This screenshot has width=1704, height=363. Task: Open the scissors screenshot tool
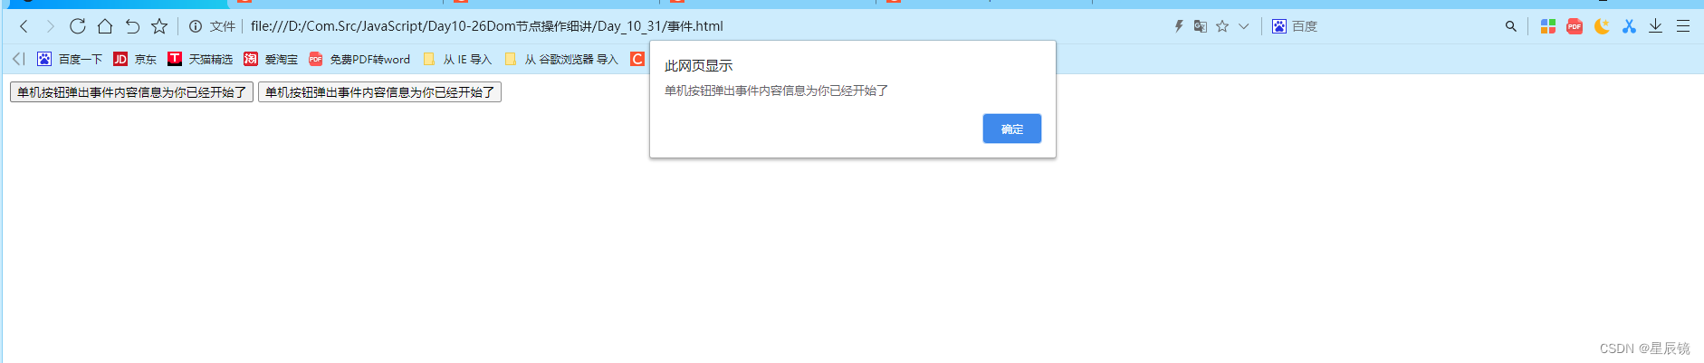tap(1629, 26)
